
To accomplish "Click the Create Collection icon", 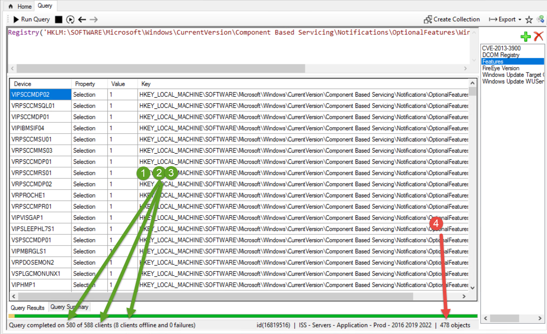I will pos(428,19).
